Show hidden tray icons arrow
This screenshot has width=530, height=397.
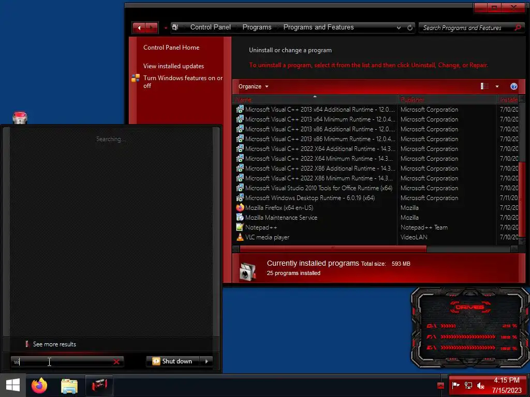click(x=440, y=385)
